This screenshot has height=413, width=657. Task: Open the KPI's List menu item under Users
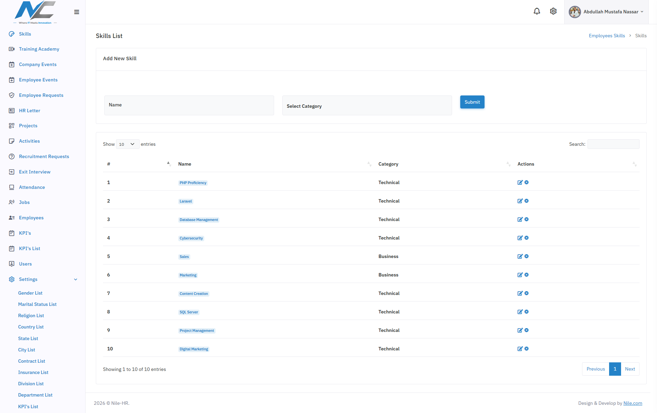tap(28, 406)
